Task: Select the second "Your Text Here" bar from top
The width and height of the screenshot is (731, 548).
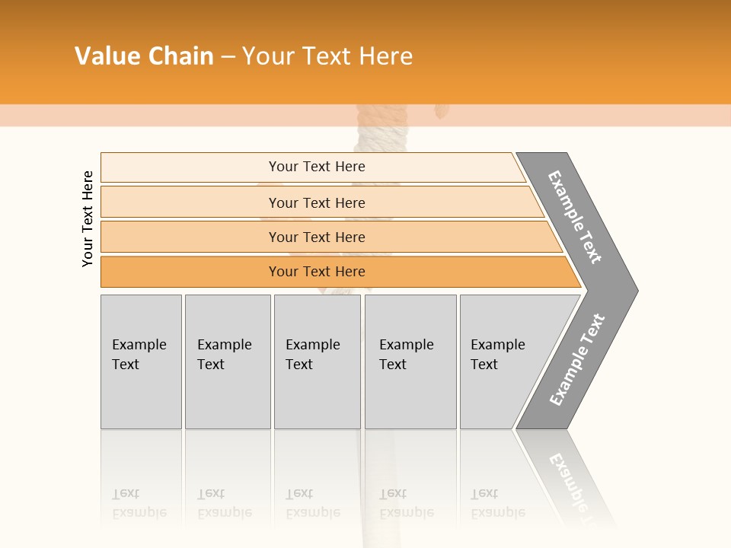Action: coord(317,202)
